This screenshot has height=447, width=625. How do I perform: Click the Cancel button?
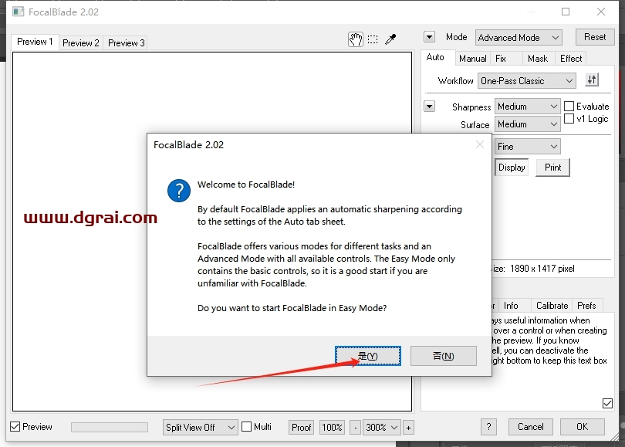pos(531,427)
